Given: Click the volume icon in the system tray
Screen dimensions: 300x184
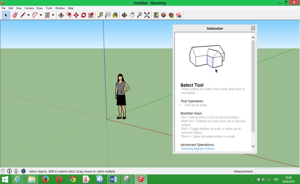Looking at the screenshot, I should coord(263,180).
